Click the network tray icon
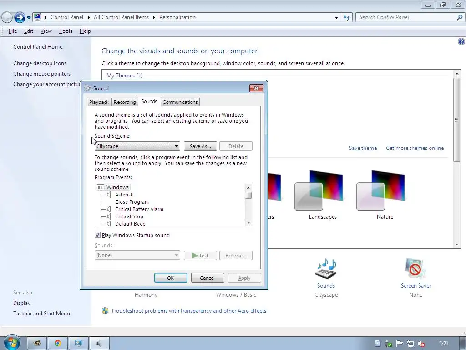 (410, 344)
